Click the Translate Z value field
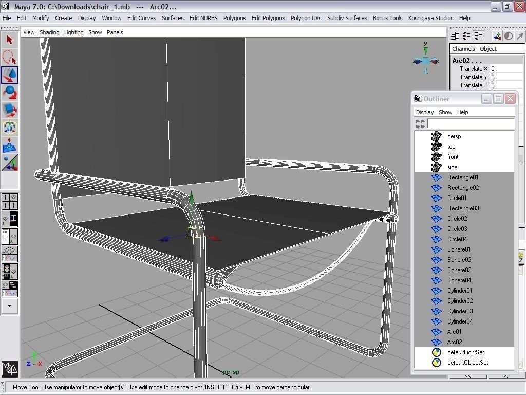This screenshot has width=526, height=395. tap(506, 85)
